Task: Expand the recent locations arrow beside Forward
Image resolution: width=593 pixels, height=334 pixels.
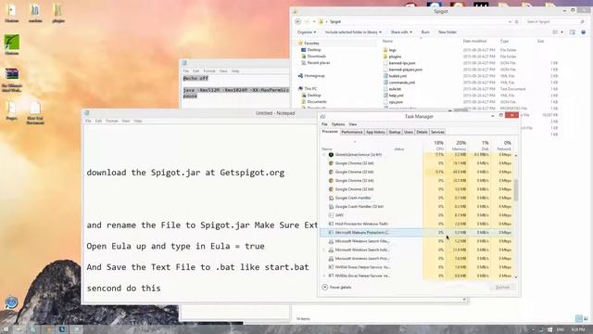Action: [x=314, y=21]
